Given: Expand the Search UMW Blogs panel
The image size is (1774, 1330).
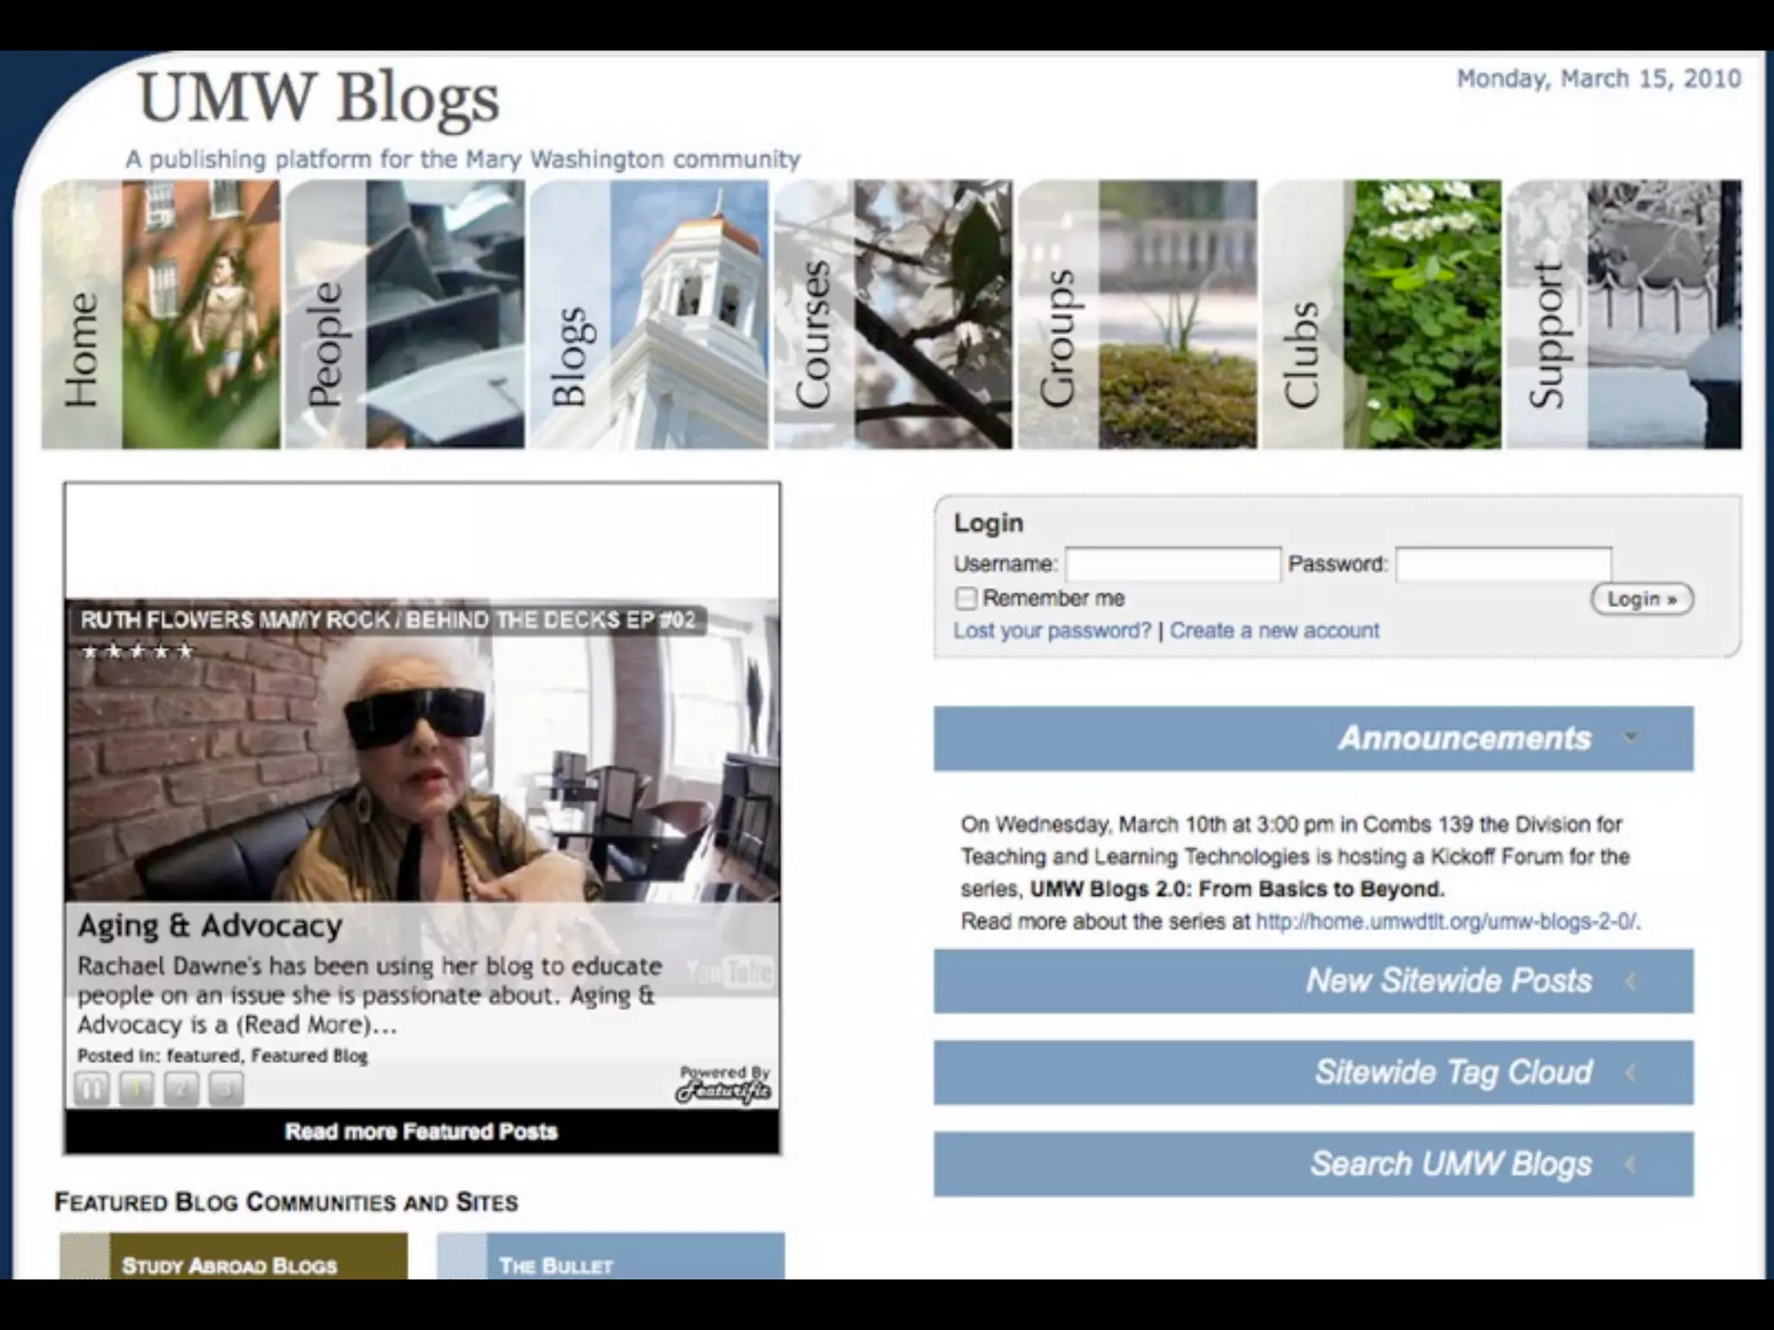Looking at the screenshot, I should (1631, 1164).
